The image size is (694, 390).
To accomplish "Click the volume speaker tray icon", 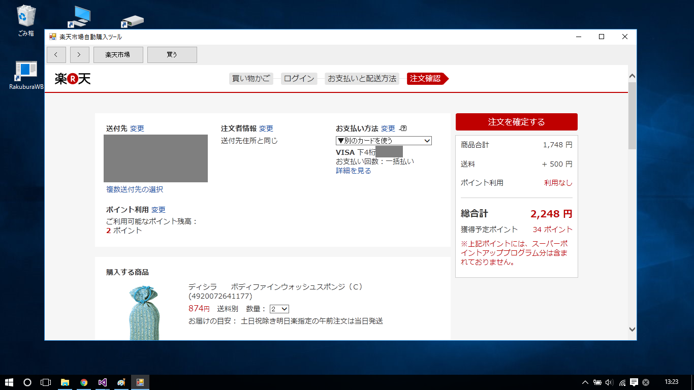I will 610,382.
